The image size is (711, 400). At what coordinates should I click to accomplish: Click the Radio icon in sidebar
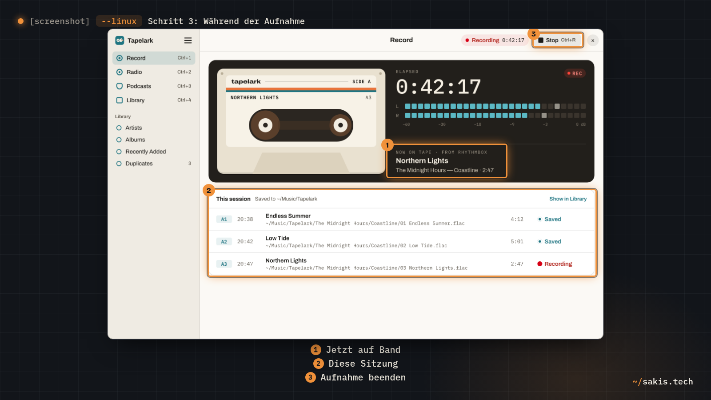click(x=120, y=72)
